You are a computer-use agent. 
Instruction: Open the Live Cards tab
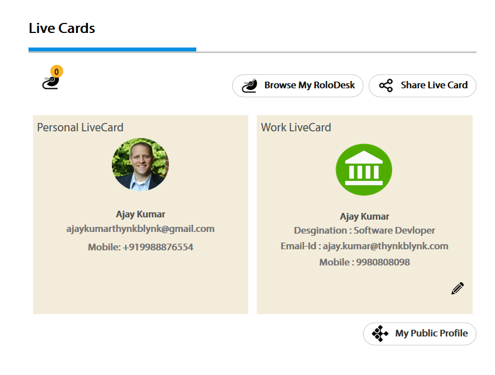[62, 29]
